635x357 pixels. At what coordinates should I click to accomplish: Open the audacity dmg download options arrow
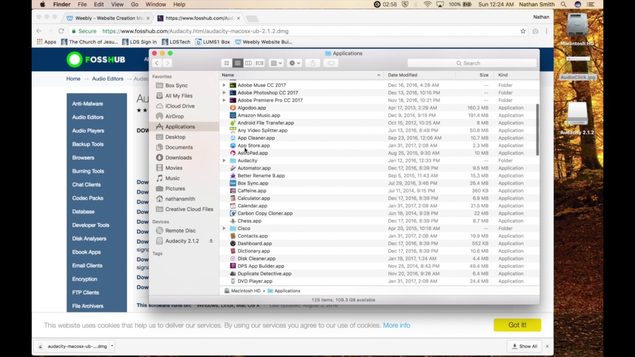click(112, 346)
